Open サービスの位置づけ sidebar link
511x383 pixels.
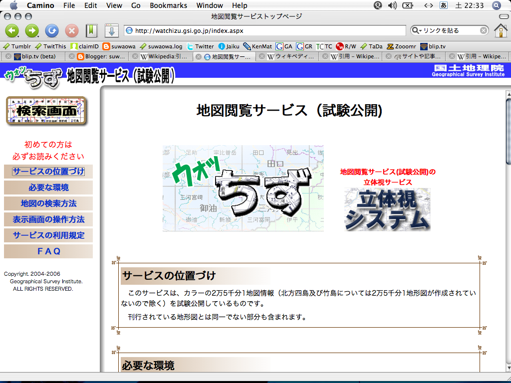[x=48, y=172]
